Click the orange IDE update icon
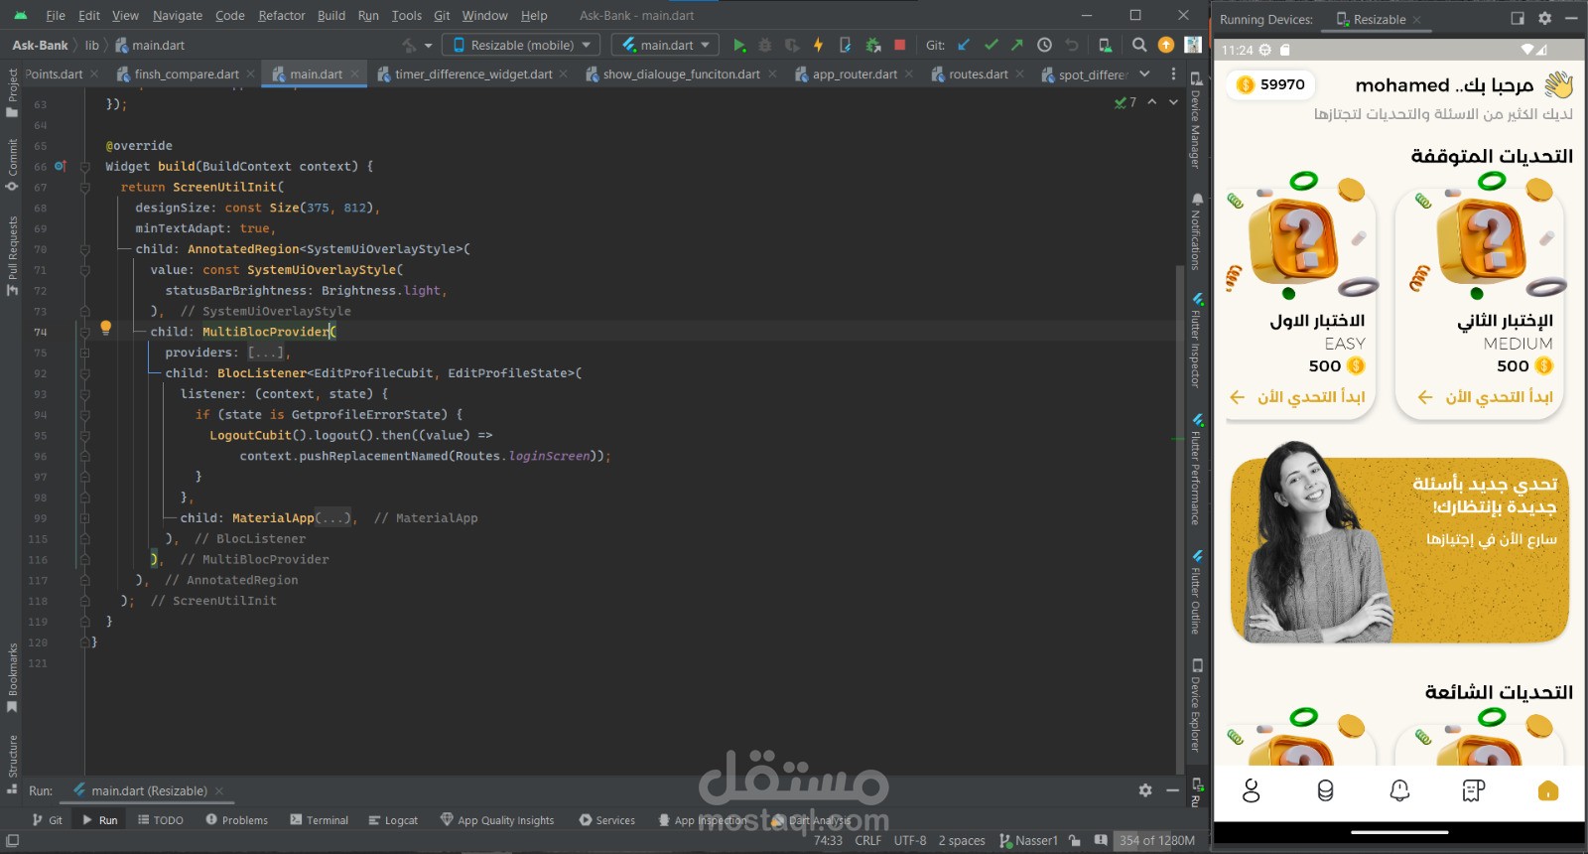This screenshot has height=854, width=1588. click(x=1166, y=45)
